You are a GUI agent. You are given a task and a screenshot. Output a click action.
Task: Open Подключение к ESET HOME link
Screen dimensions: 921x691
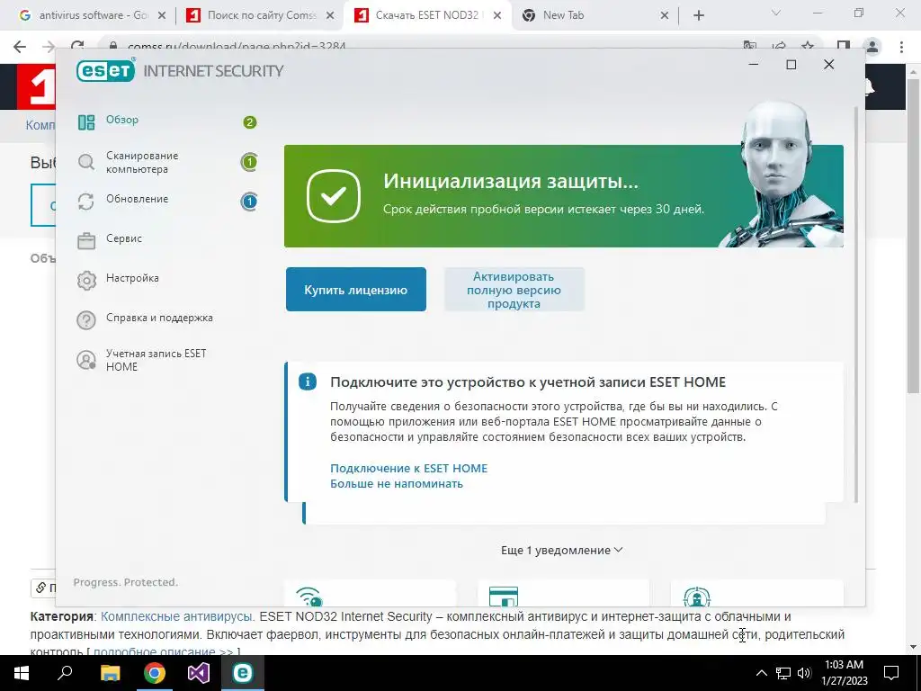pos(409,468)
